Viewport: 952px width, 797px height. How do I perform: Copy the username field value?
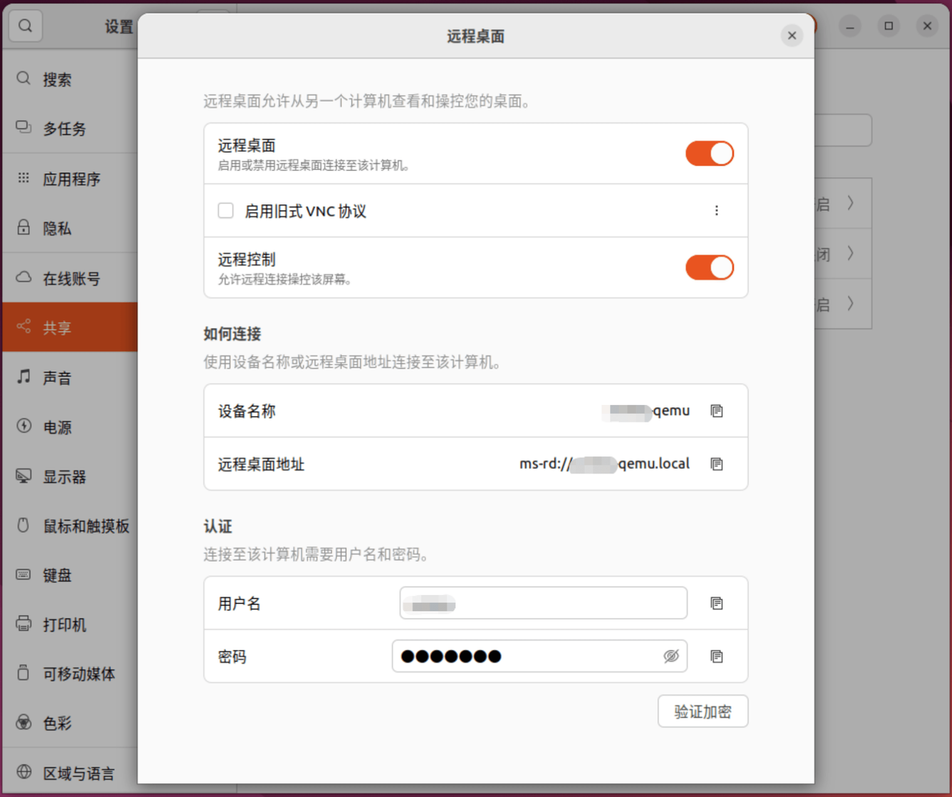pyautogui.click(x=716, y=604)
